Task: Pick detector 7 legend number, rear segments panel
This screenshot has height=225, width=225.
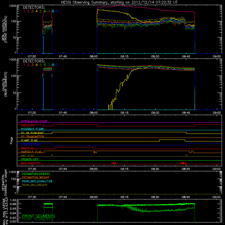Action: coord(49,65)
